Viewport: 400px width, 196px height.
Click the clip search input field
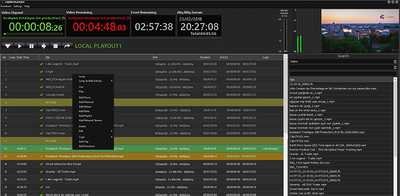tap(343, 73)
